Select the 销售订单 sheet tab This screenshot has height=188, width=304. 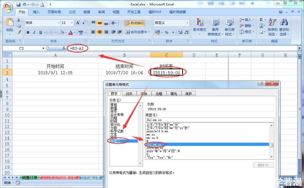(x=30, y=178)
